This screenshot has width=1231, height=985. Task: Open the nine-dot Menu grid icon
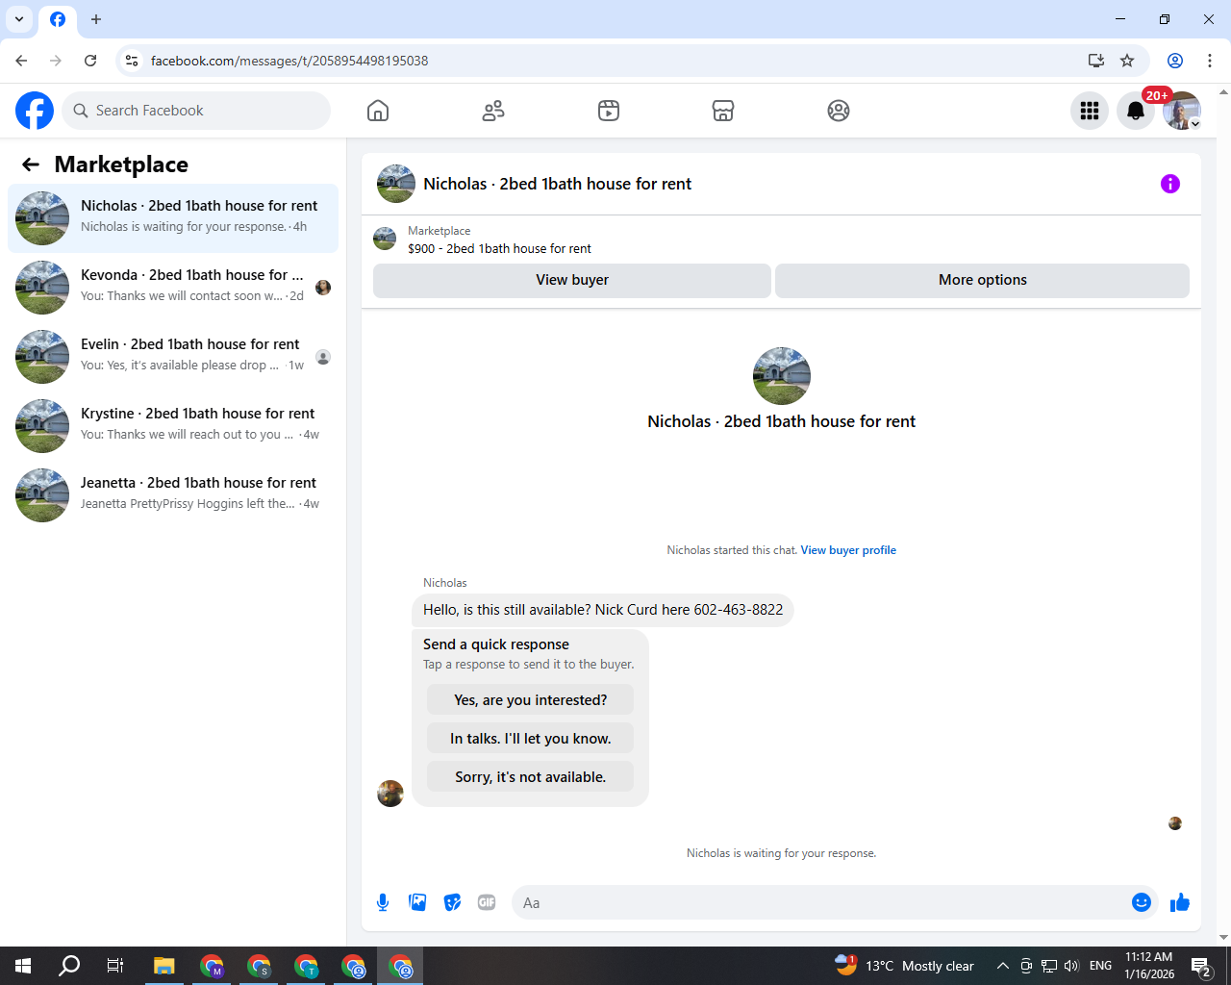click(x=1090, y=111)
